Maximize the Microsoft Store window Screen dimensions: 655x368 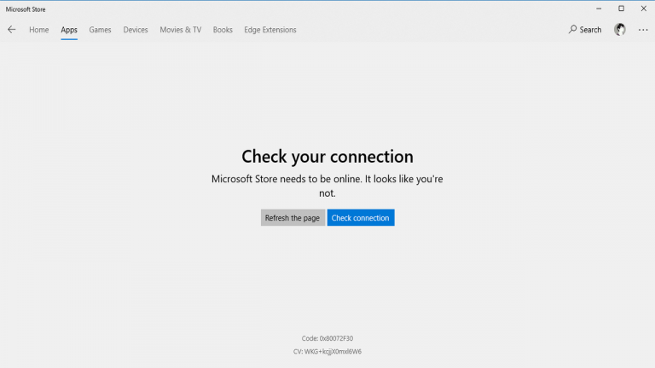point(621,9)
